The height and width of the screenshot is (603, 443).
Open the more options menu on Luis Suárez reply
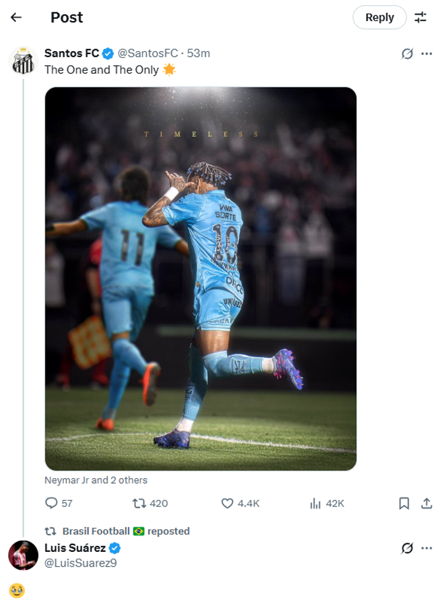pos(426,548)
